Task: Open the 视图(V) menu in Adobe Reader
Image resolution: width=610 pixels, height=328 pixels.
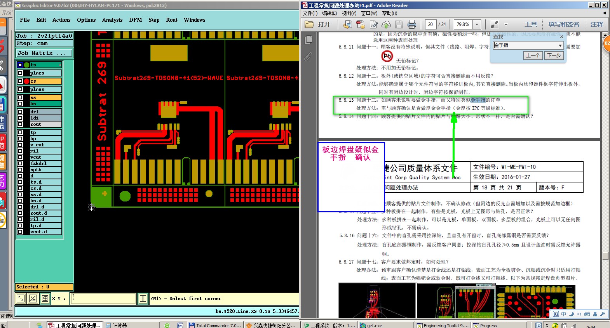Action: [349, 13]
